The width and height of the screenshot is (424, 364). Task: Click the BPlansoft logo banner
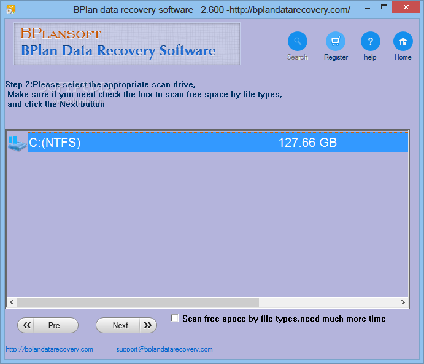(x=127, y=44)
